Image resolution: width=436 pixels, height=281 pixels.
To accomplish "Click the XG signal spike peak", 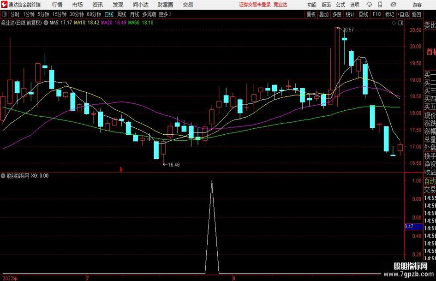I will coord(212,181).
